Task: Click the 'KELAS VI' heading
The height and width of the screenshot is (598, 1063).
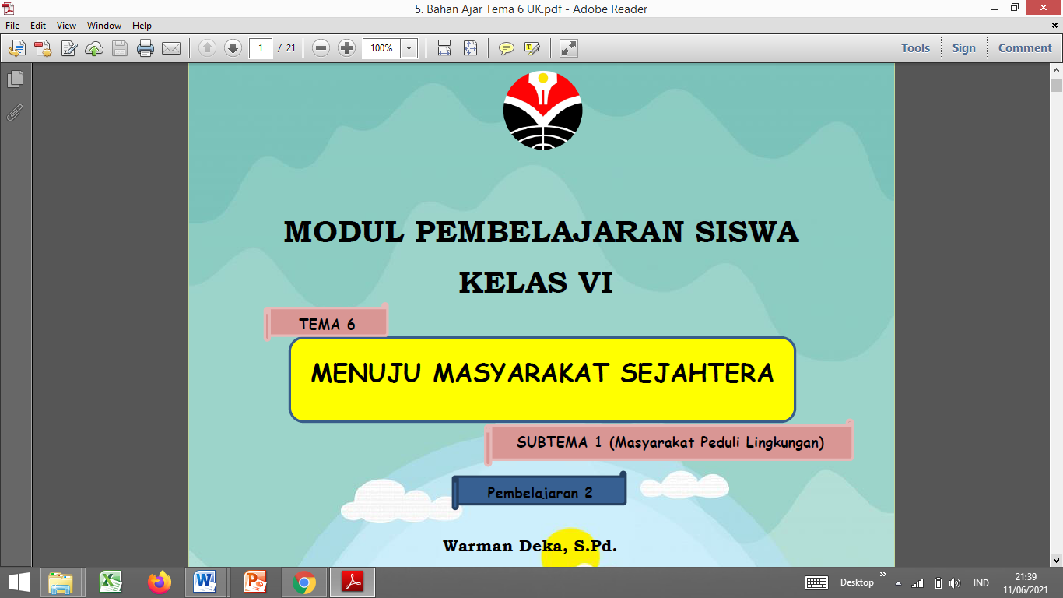Action: pyautogui.click(x=536, y=283)
